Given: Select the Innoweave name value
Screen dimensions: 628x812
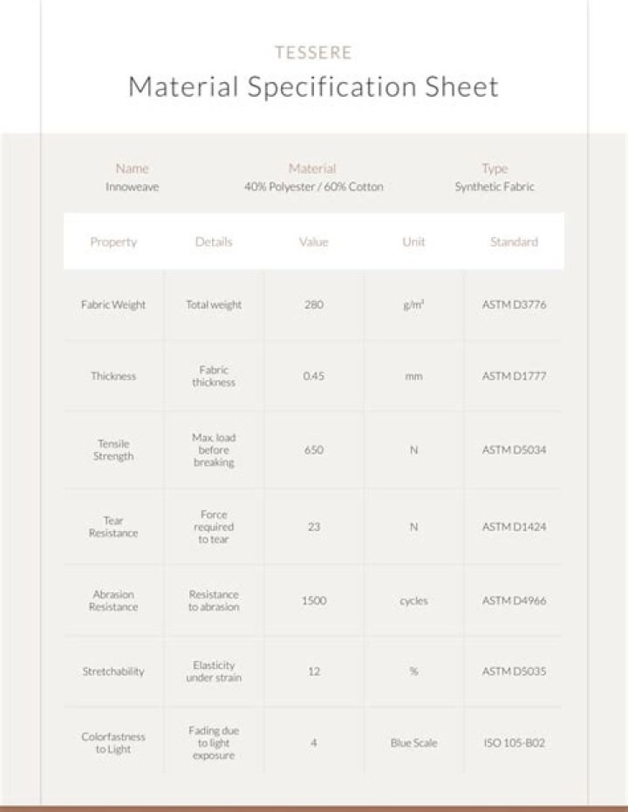Looking at the screenshot, I should [132, 187].
